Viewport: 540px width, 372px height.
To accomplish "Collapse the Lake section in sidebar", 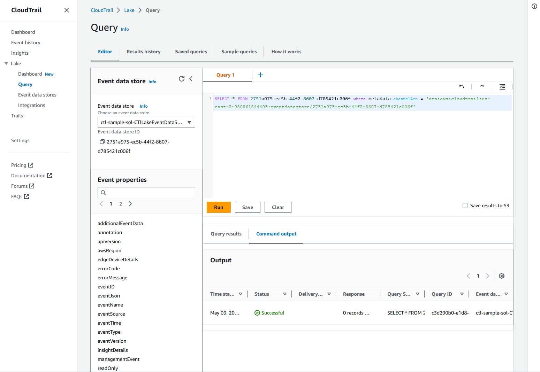I will pyautogui.click(x=6, y=63).
